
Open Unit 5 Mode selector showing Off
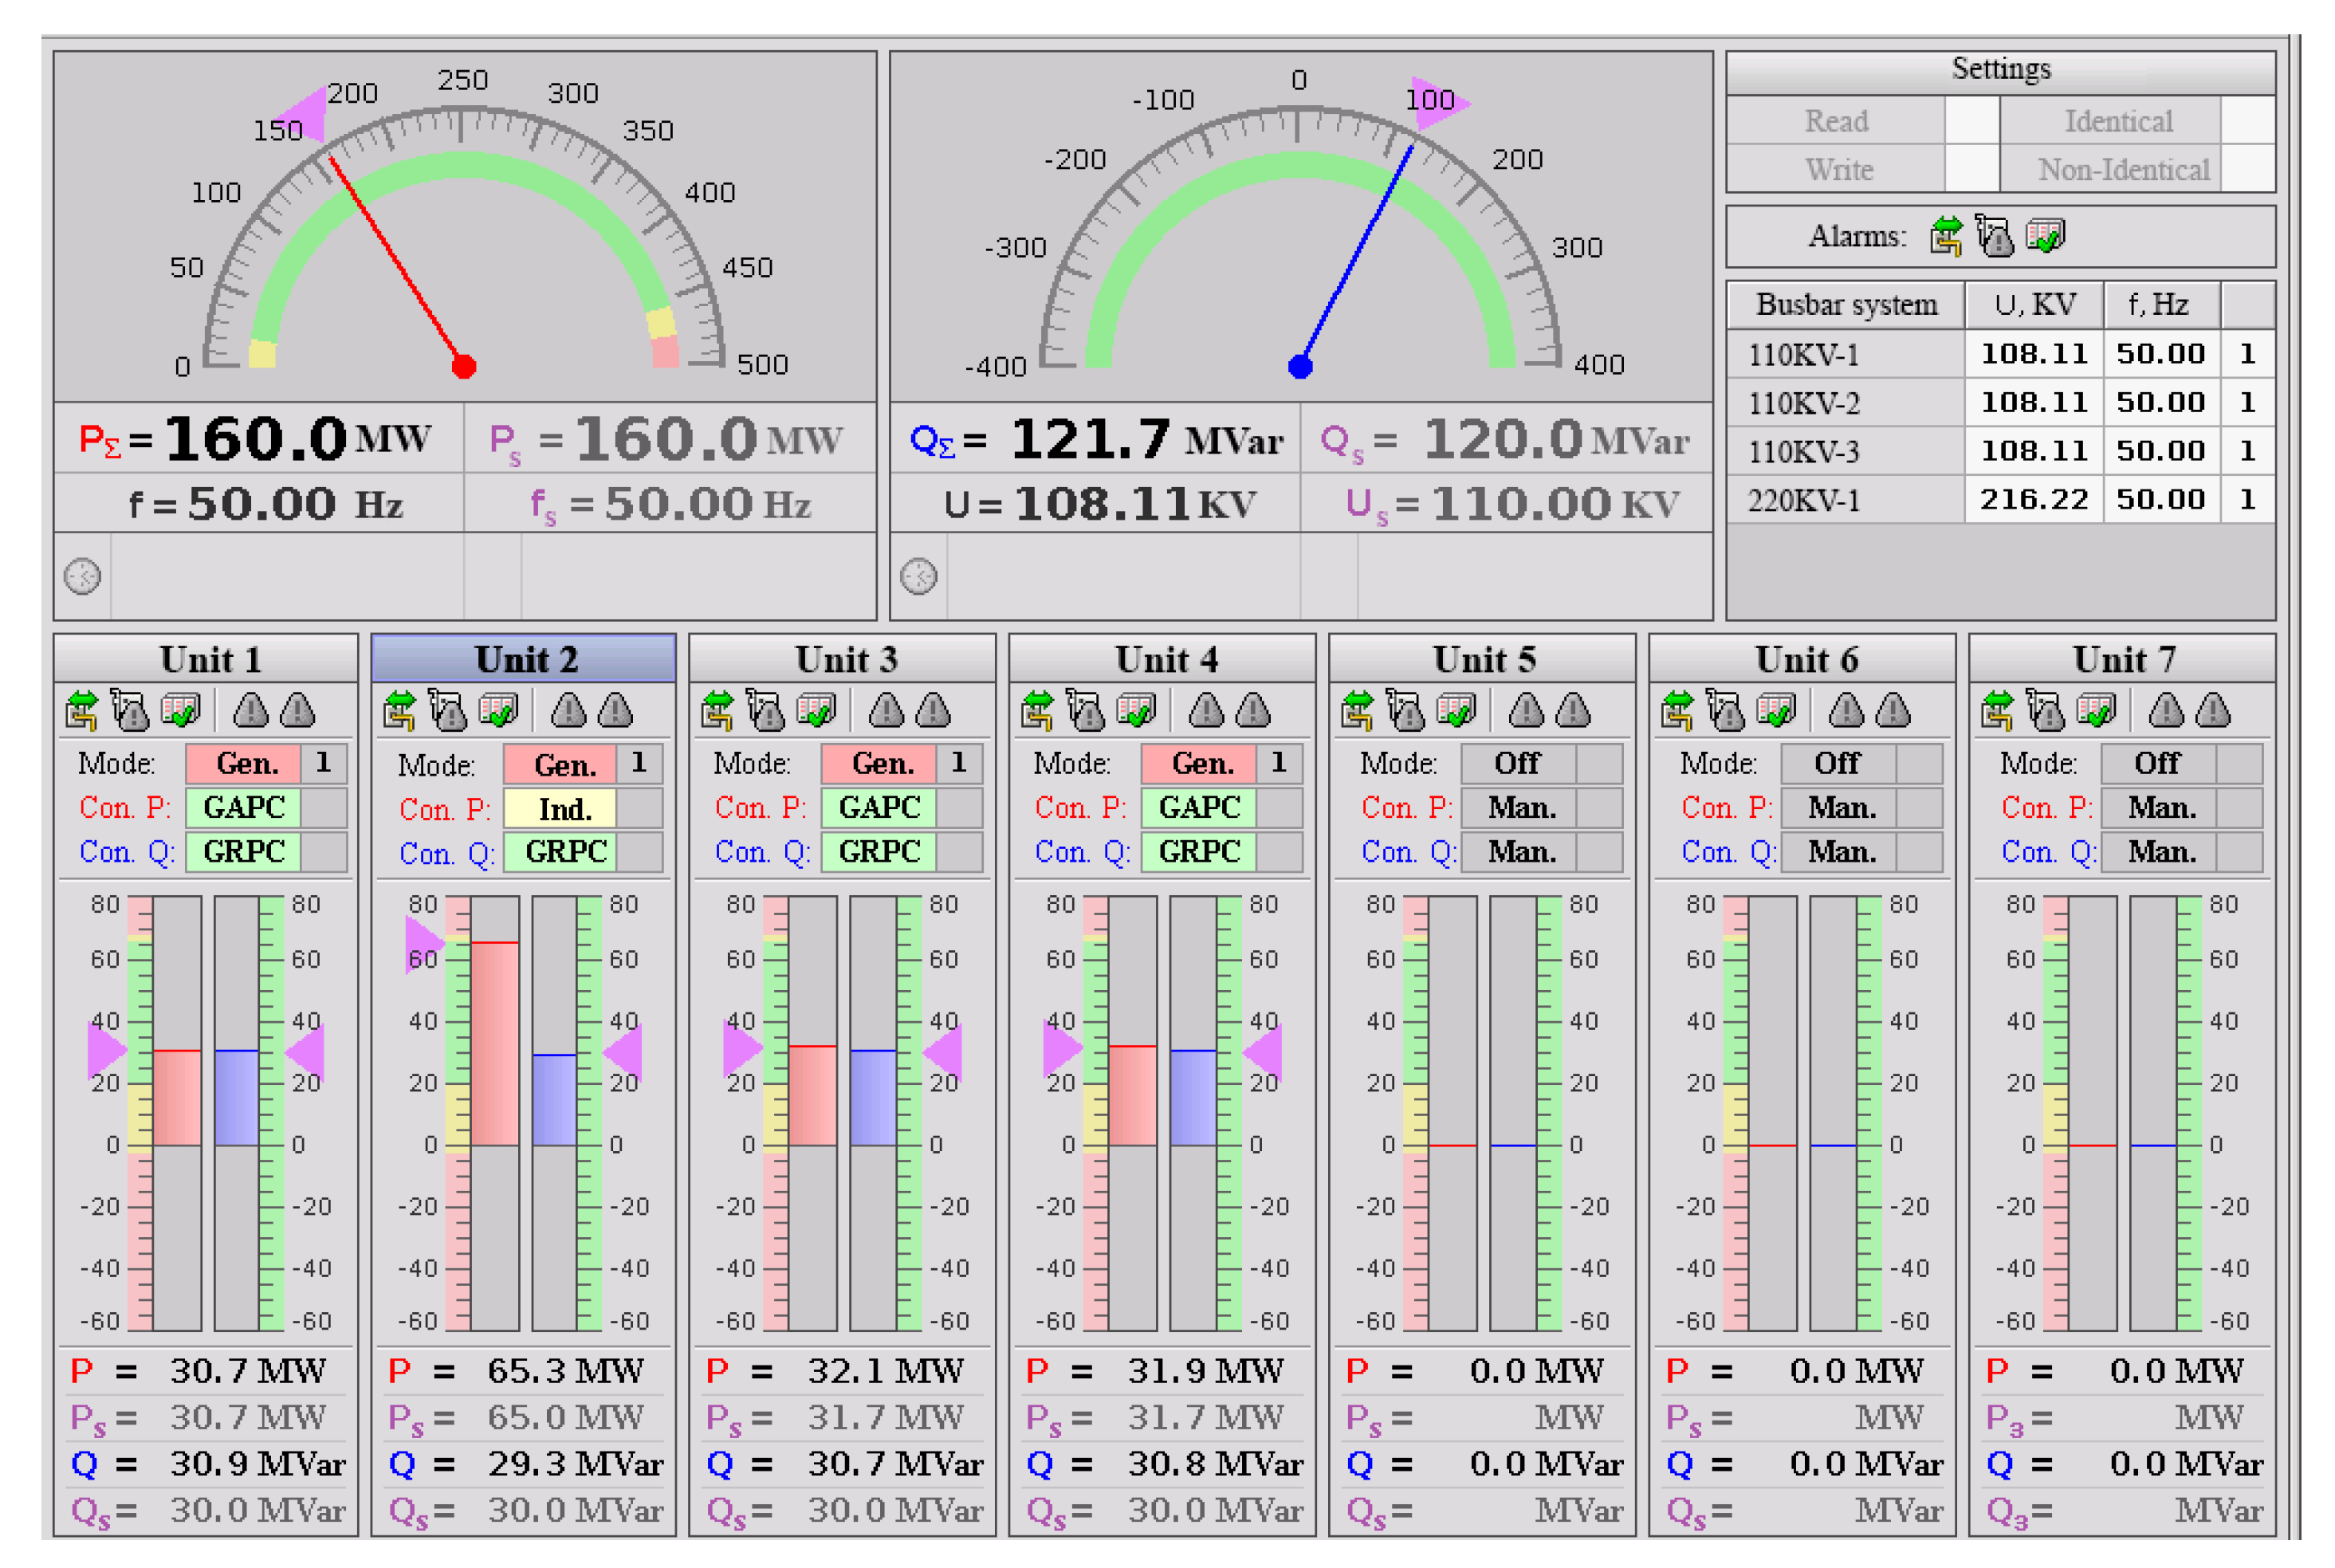click(1517, 764)
